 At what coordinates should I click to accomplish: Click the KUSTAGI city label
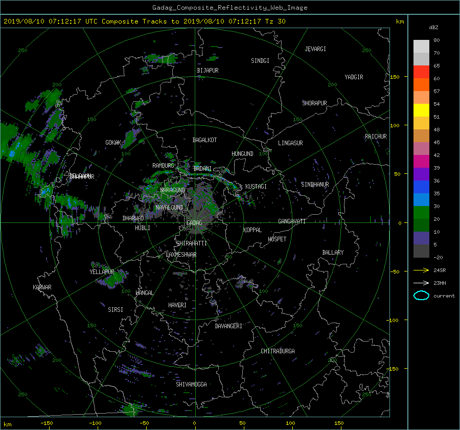click(x=256, y=187)
